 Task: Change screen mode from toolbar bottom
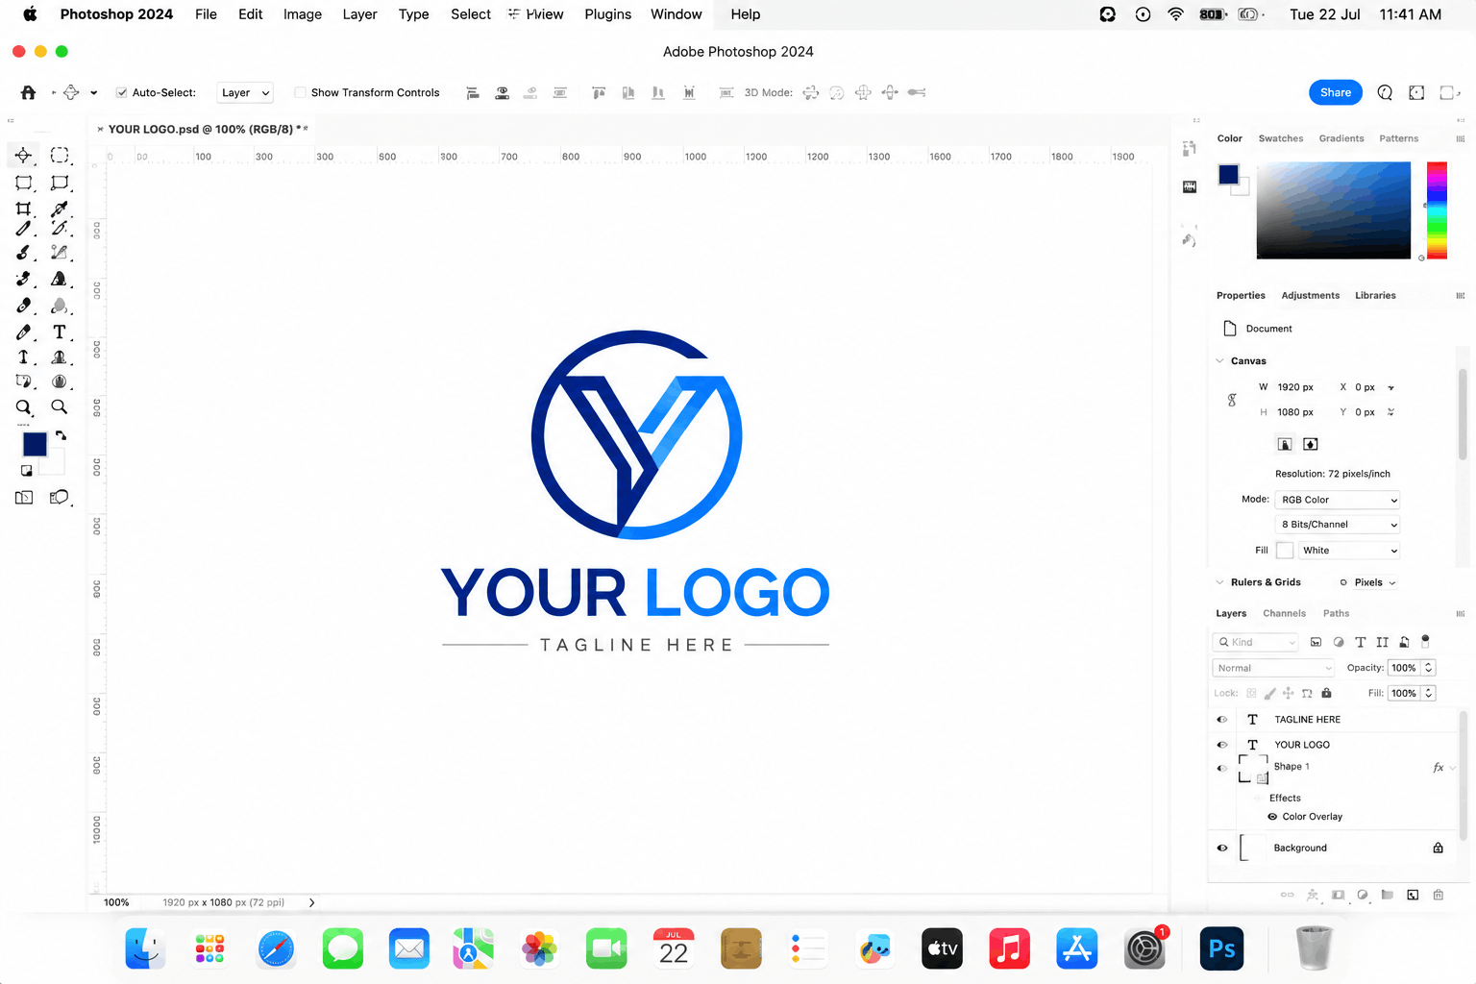pos(60,497)
